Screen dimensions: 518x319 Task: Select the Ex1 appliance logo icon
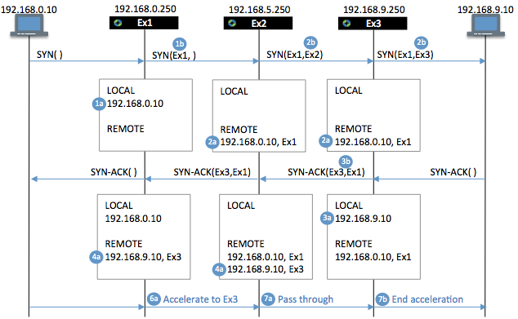coord(118,23)
